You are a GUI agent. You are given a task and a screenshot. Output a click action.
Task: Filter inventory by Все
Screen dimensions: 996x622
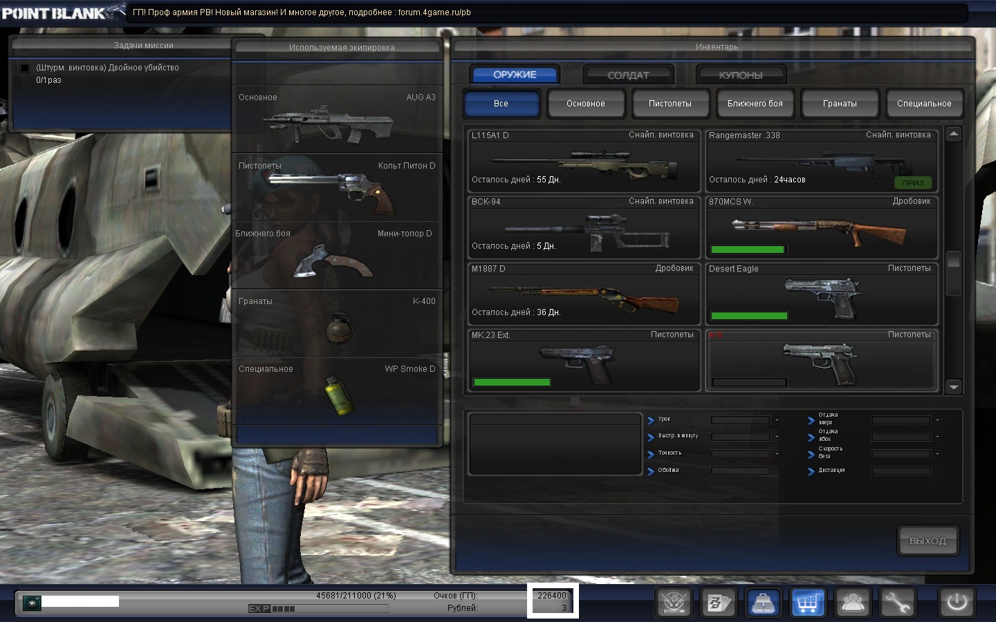click(501, 104)
